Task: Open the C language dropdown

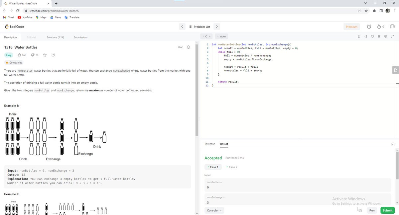Action: [x=207, y=36]
